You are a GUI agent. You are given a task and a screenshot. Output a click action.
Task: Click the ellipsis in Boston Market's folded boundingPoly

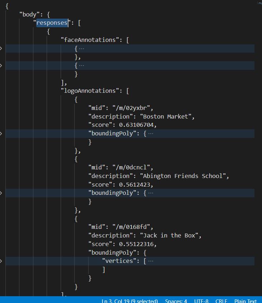coord(151,134)
